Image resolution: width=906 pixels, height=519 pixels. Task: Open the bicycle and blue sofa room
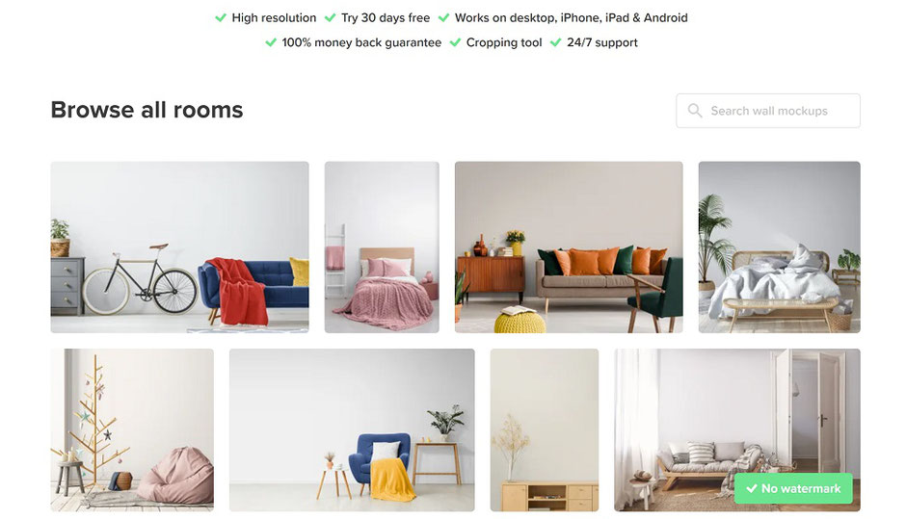[x=179, y=247]
